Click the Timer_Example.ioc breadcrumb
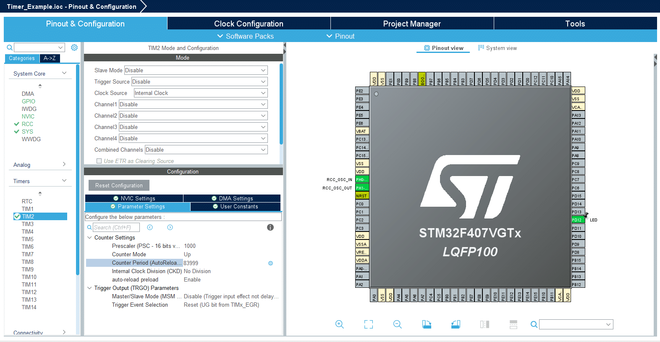 [71, 6]
